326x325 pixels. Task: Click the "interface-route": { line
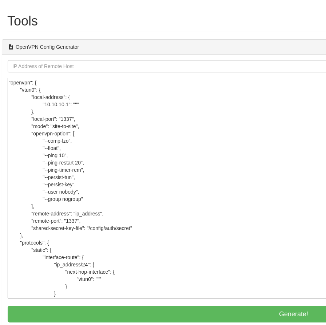tap(63, 257)
